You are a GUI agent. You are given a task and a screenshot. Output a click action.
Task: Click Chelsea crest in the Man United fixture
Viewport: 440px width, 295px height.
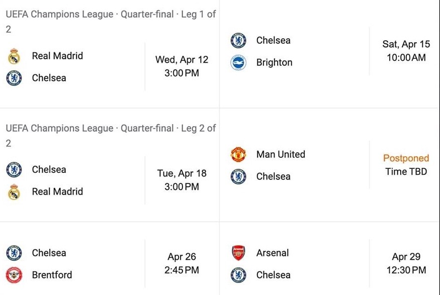pos(238,176)
